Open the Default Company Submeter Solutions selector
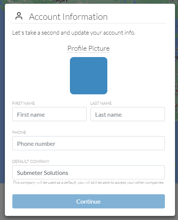The image size is (178, 220). (x=89, y=172)
